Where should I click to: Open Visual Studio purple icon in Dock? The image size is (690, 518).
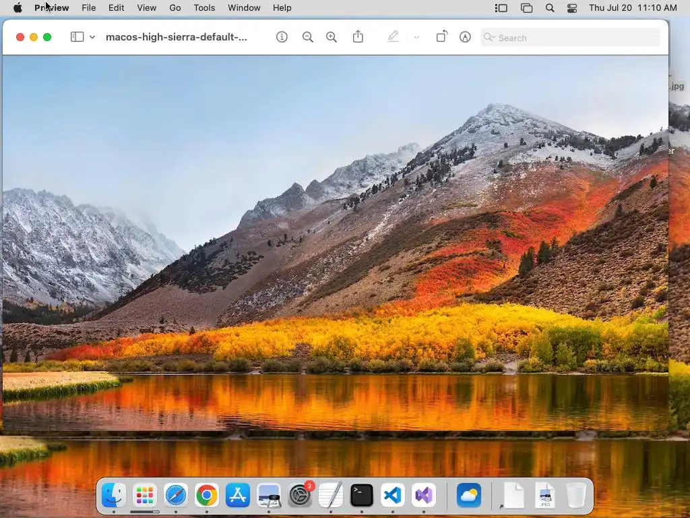423,495
